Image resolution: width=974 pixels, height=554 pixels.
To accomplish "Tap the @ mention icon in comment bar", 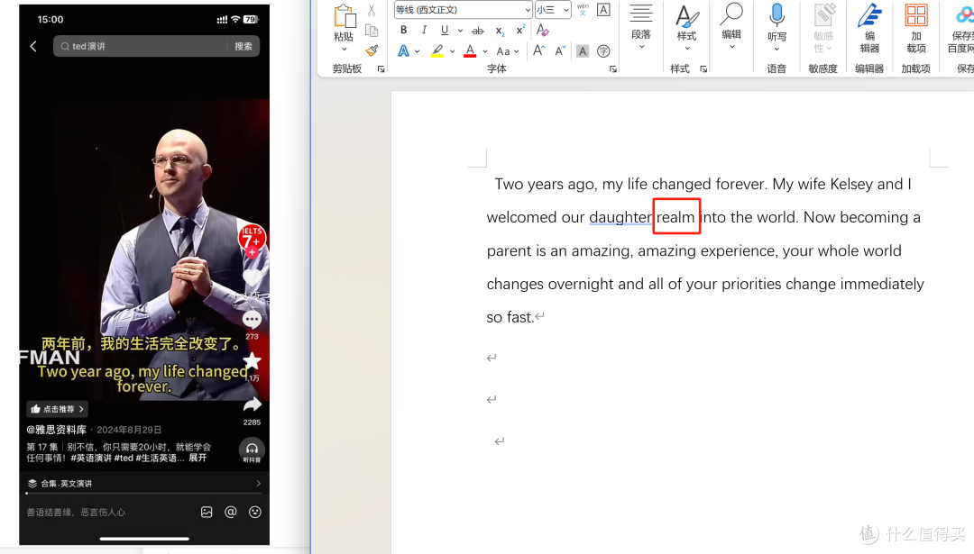I will (x=231, y=512).
